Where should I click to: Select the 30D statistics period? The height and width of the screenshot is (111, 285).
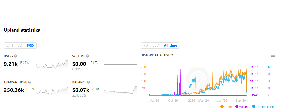[x=30, y=45]
